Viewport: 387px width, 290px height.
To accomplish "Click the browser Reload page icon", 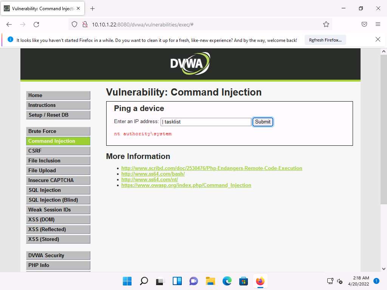I will [x=36, y=24].
